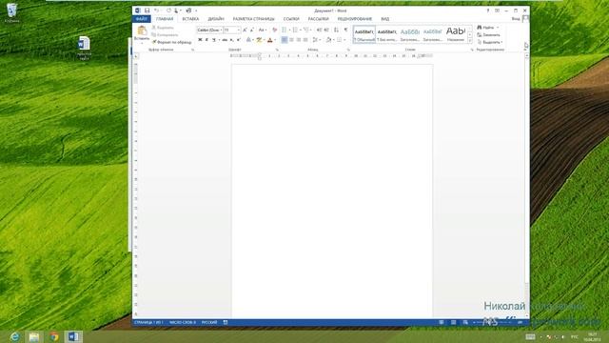Switch to the РЕЦЕНЗИРОВАНИЕ (Review) tab
The height and width of the screenshot is (343, 609).
click(x=354, y=19)
